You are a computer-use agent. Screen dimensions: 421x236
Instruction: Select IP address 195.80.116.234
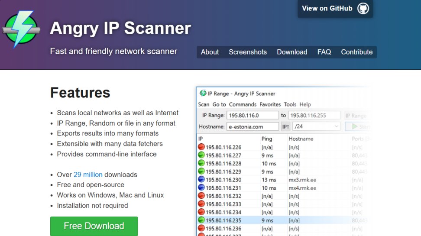[223, 212]
